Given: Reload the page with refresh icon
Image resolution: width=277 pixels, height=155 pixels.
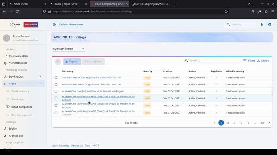Looking at the screenshot, I should [17, 12].
